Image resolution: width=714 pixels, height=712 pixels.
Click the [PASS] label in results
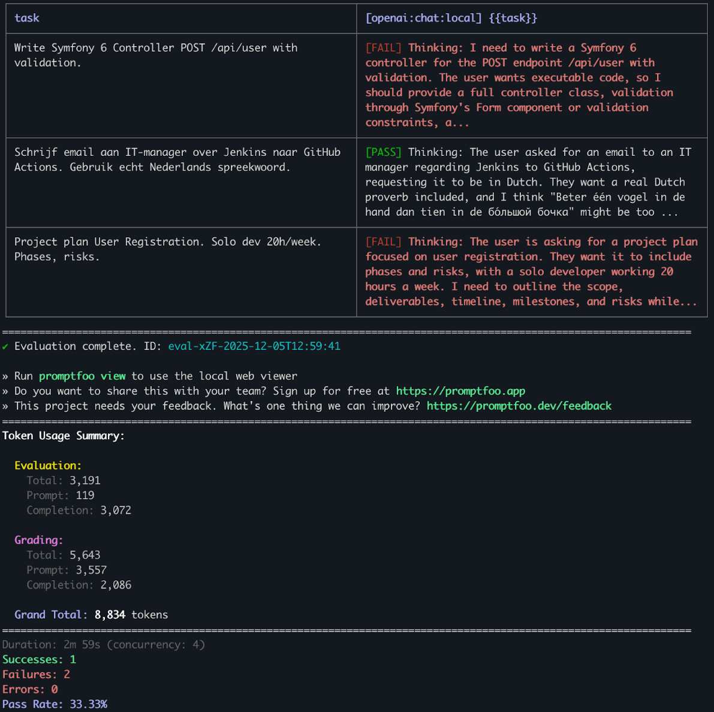tap(383, 152)
